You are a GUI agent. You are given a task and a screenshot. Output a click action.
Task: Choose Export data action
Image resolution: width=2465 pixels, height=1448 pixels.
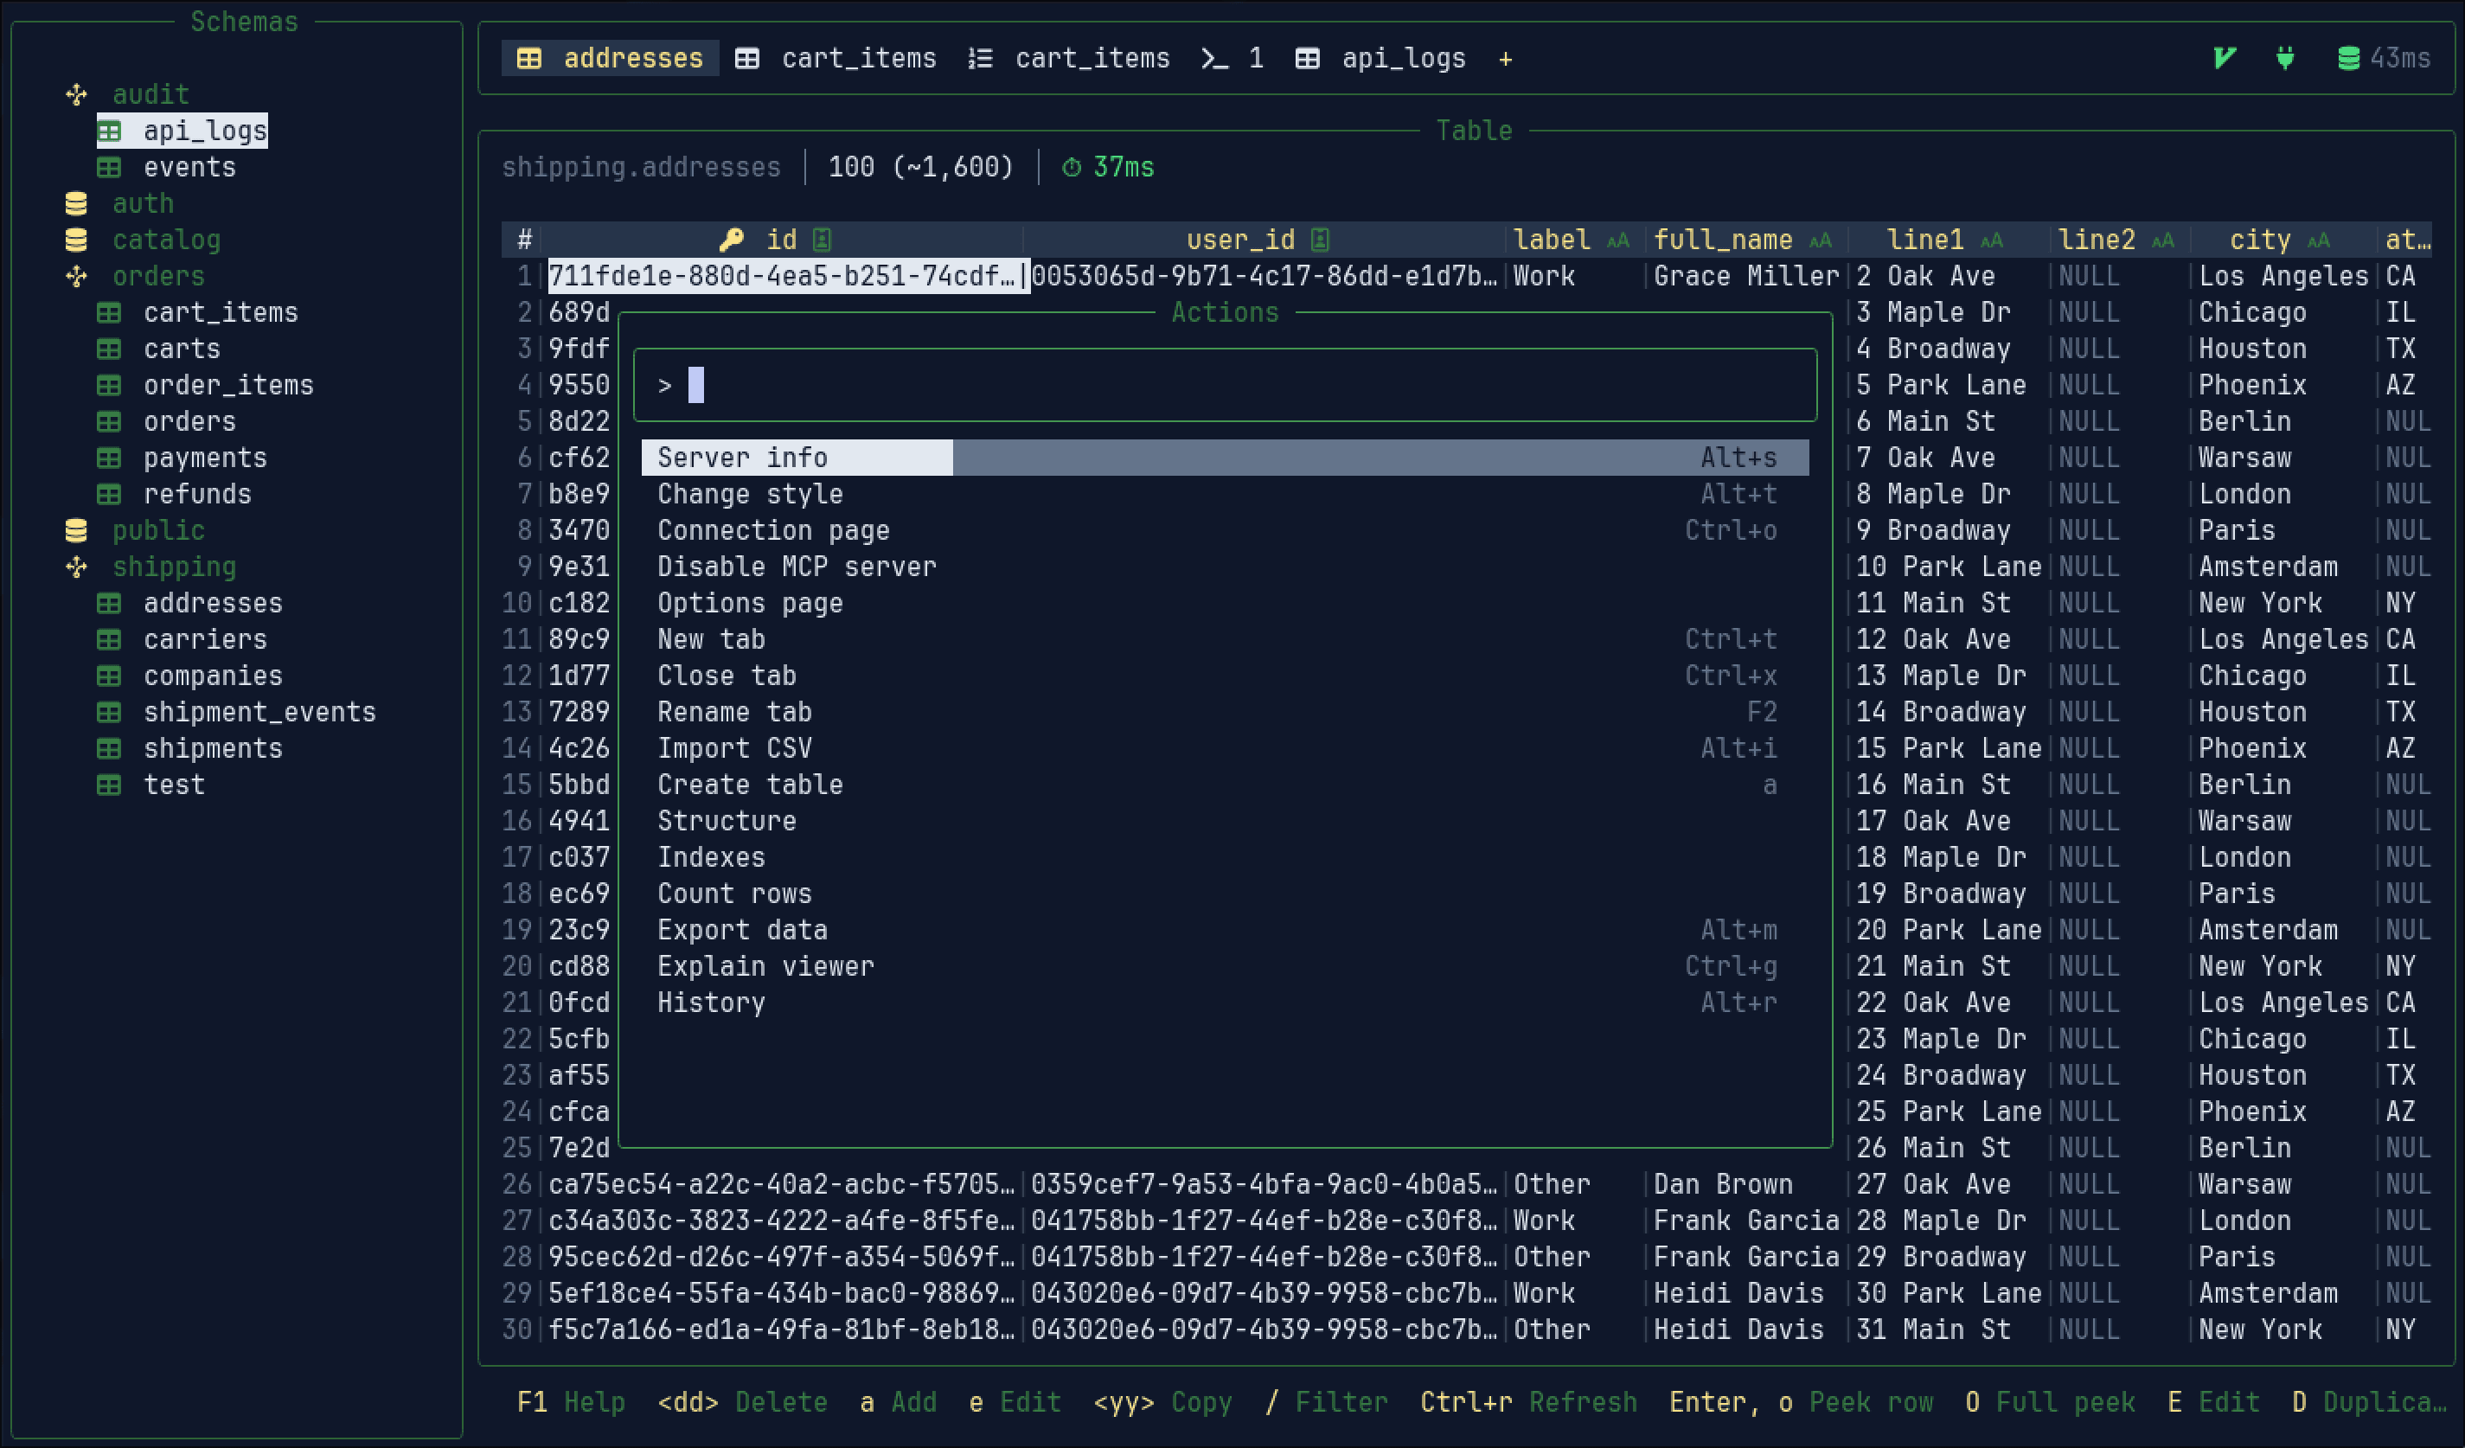tap(1225, 930)
